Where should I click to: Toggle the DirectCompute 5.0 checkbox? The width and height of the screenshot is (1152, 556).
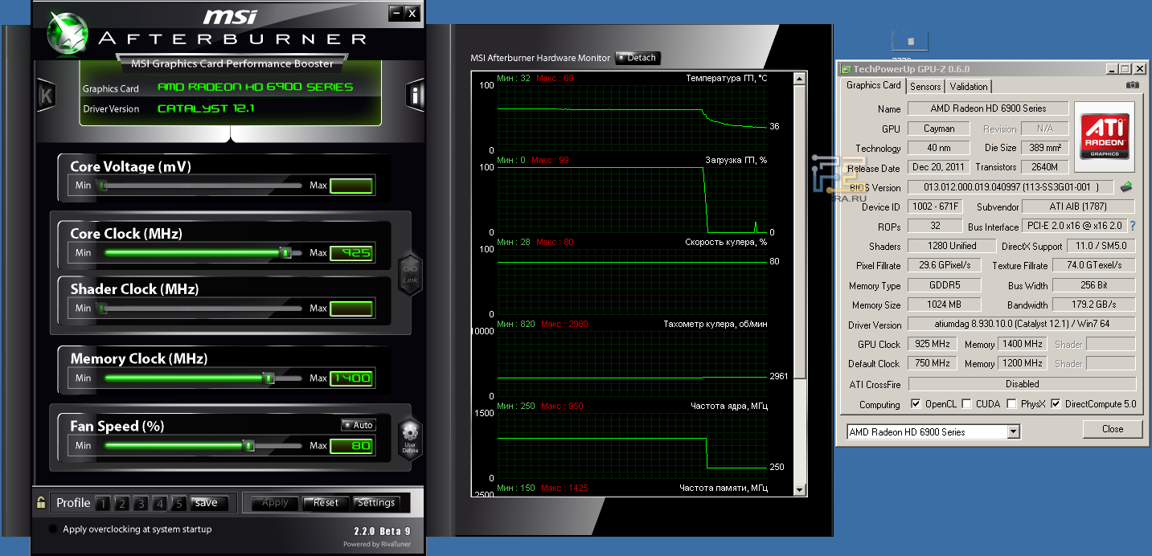tap(1056, 404)
